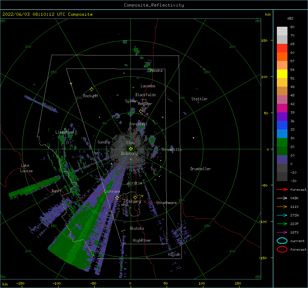Click yellow radar-center diamond between Olds and Didsbury
The image size is (308, 288).
[131, 149]
